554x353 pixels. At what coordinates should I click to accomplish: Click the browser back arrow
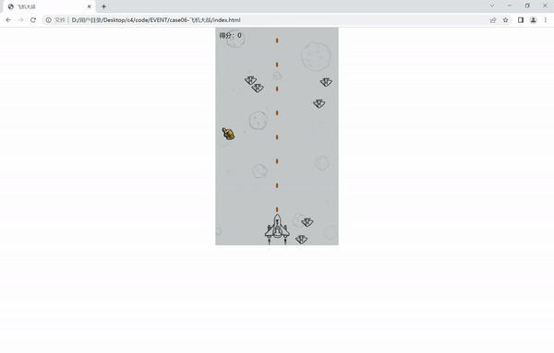[x=8, y=20]
